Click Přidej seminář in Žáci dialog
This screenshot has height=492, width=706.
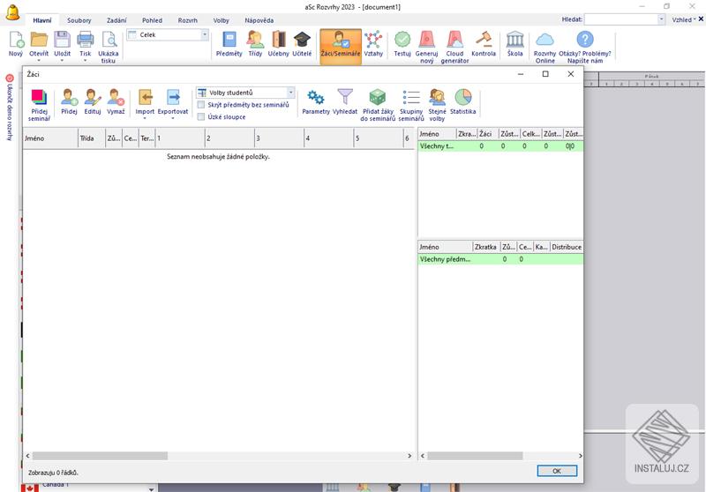coord(39,105)
